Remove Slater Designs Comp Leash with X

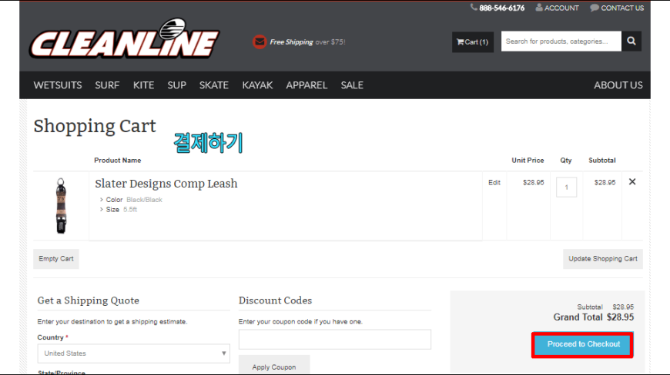pos(632,182)
